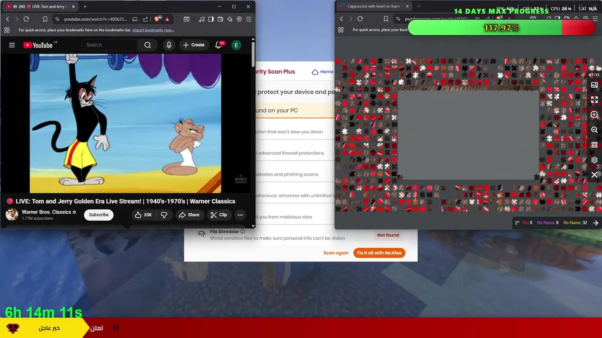
Task: Click the 117.97% progress bar
Action: (x=502, y=28)
